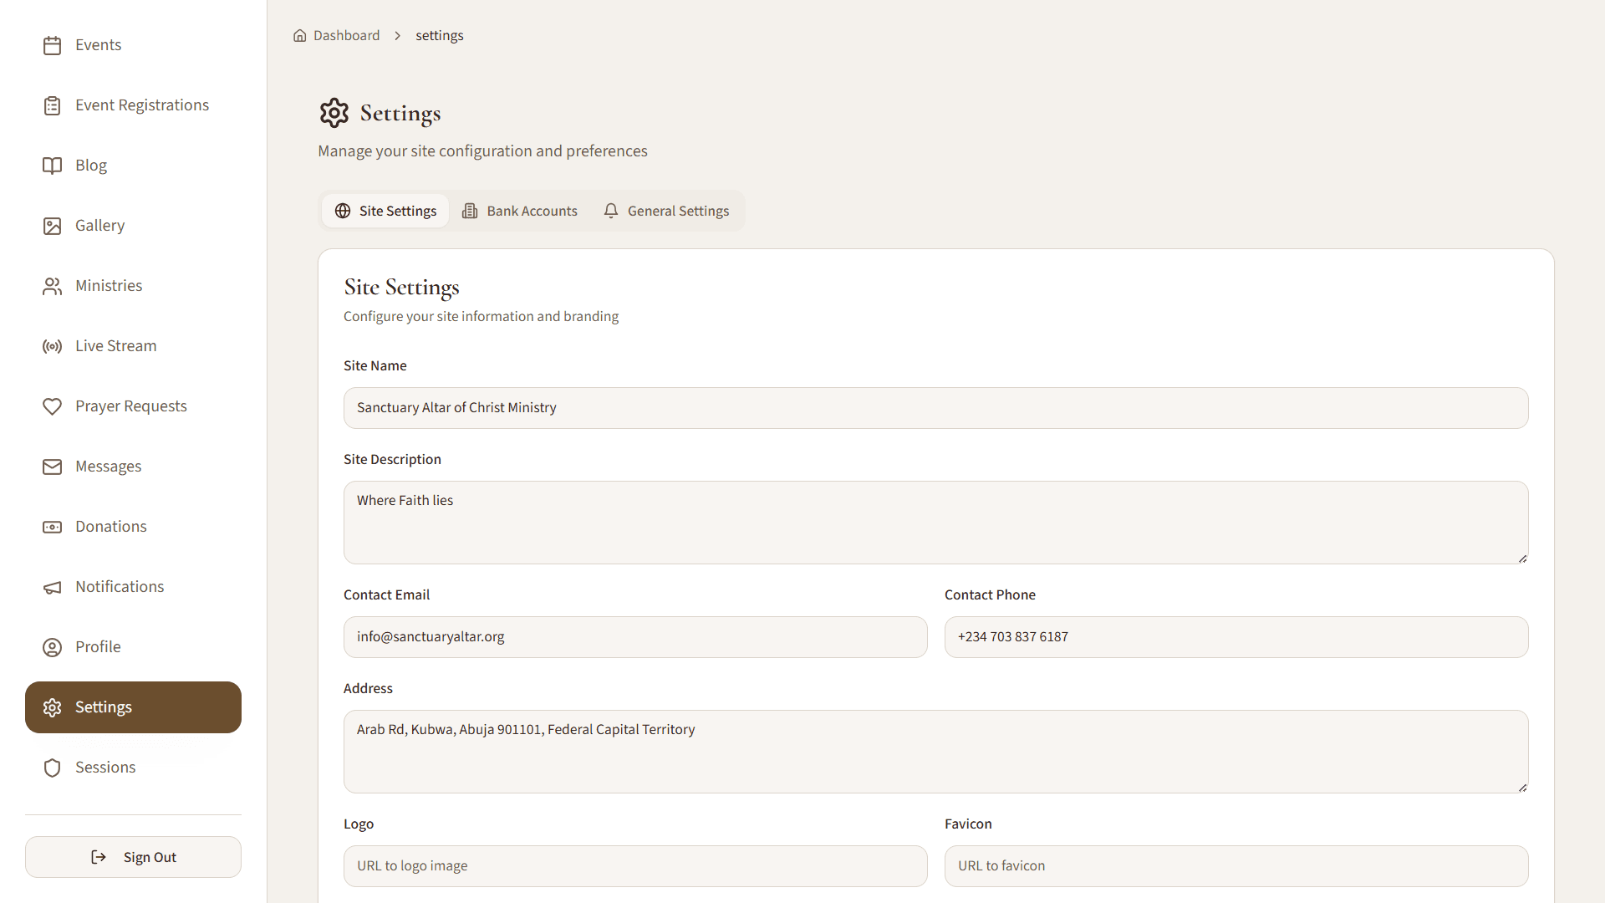This screenshot has width=1605, height=903.
Task: Click the Messages envelope icon
Action: point(52,467)
